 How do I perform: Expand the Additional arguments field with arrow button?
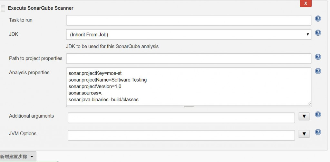(304, 116)
